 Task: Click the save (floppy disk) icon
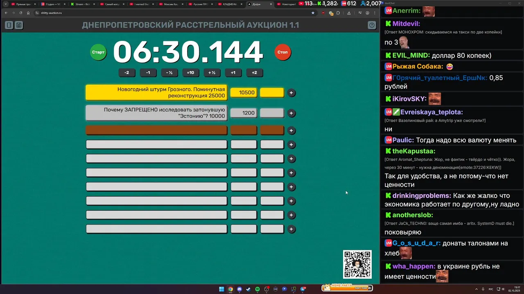coord(19,25)
